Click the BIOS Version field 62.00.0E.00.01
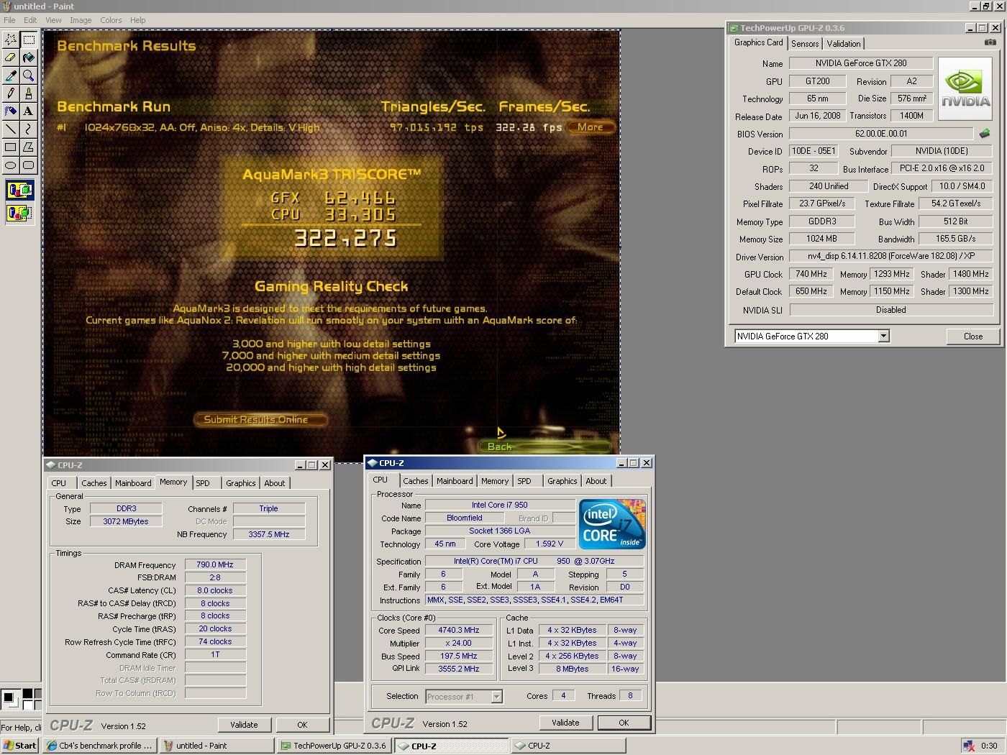The width and height of the screenshot is (1007, 755). 881,134
